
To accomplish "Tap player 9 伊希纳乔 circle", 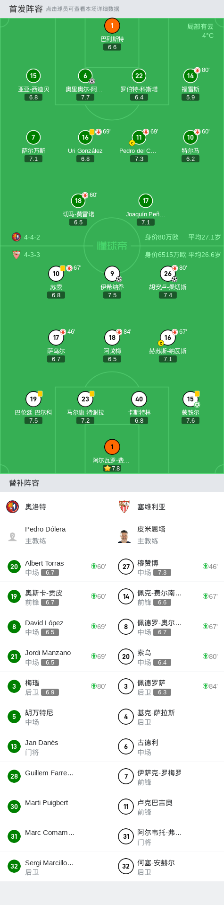I will 112,274.
